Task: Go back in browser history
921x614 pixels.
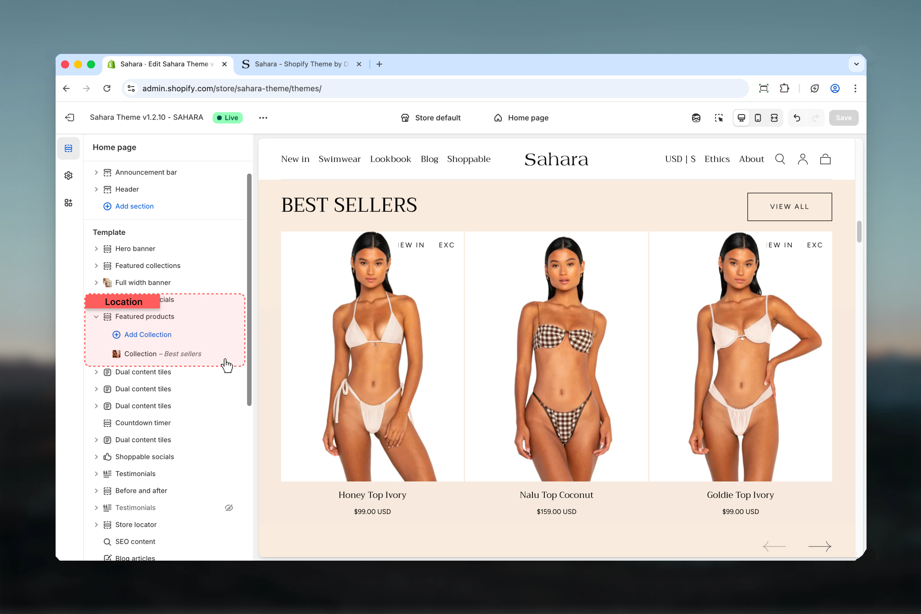Action: click(66, 88)
